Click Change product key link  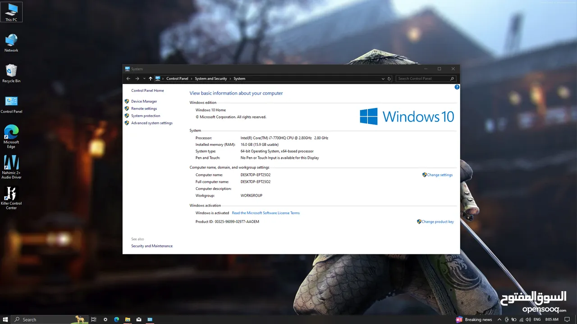click(438, 221)
